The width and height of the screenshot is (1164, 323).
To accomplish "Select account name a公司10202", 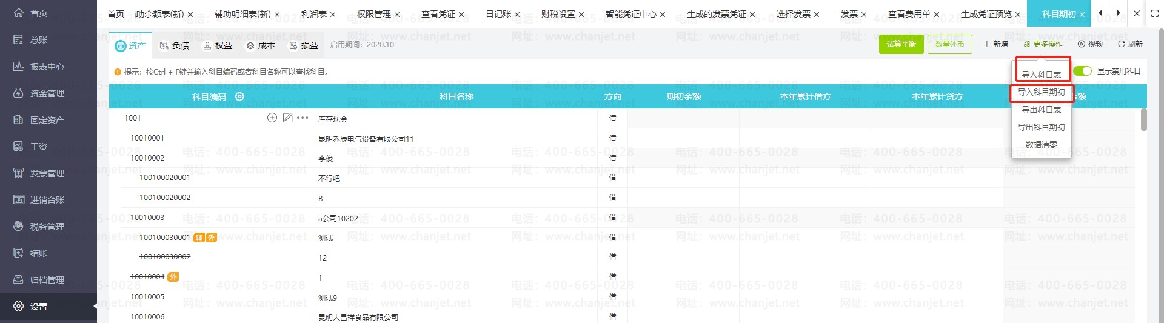I will [x=338, y=219].
